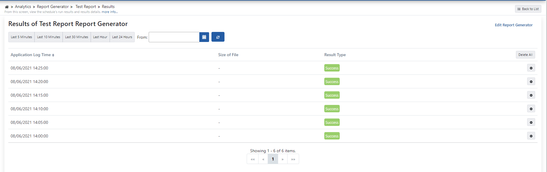Click the more info link
This screenshot has height=172, width=547.
click(110, 12)
